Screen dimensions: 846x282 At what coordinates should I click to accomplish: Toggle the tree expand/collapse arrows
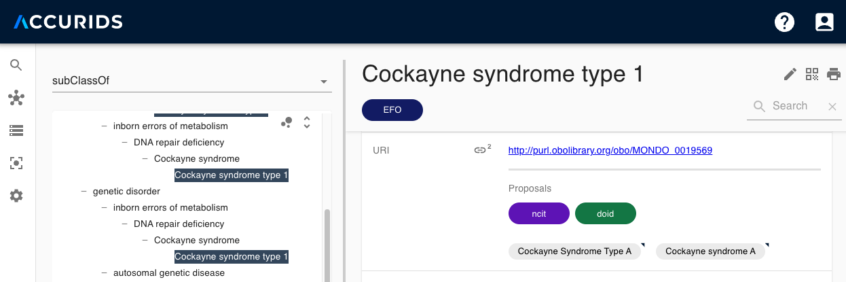point(307,122)
